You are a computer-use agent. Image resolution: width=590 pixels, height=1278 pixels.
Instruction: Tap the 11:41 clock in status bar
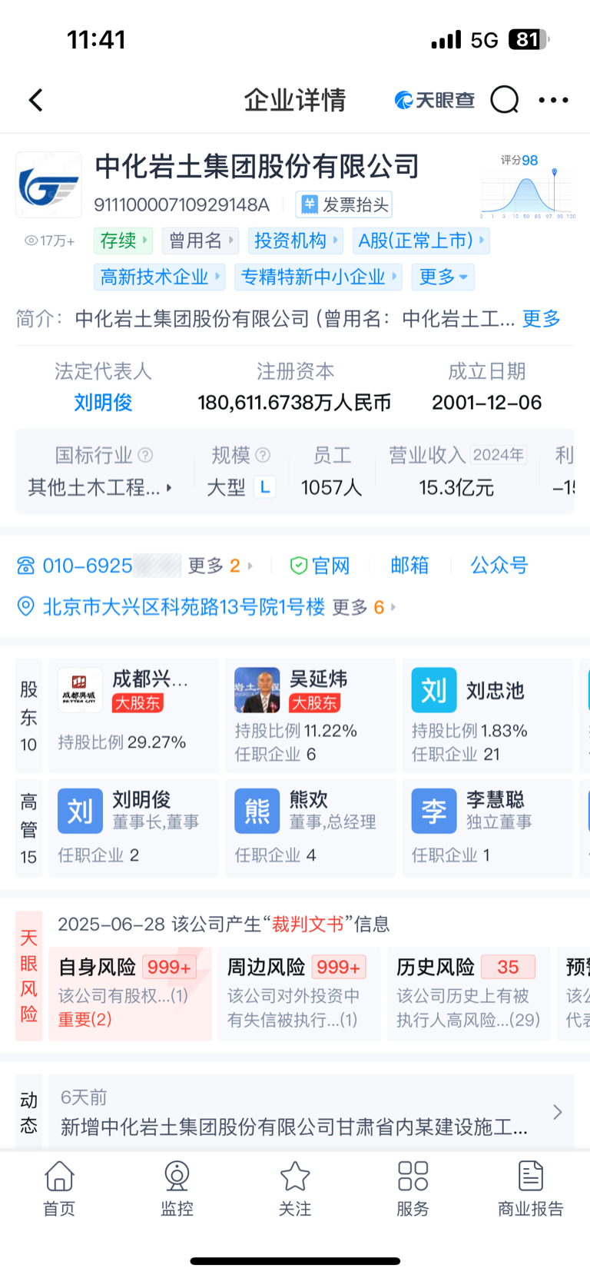tap(96, 40)
